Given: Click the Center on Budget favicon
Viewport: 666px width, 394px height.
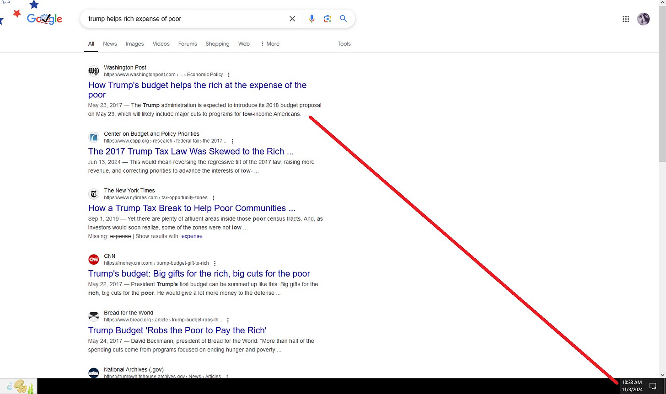Looking at the screenshot, I should point(94,137).
